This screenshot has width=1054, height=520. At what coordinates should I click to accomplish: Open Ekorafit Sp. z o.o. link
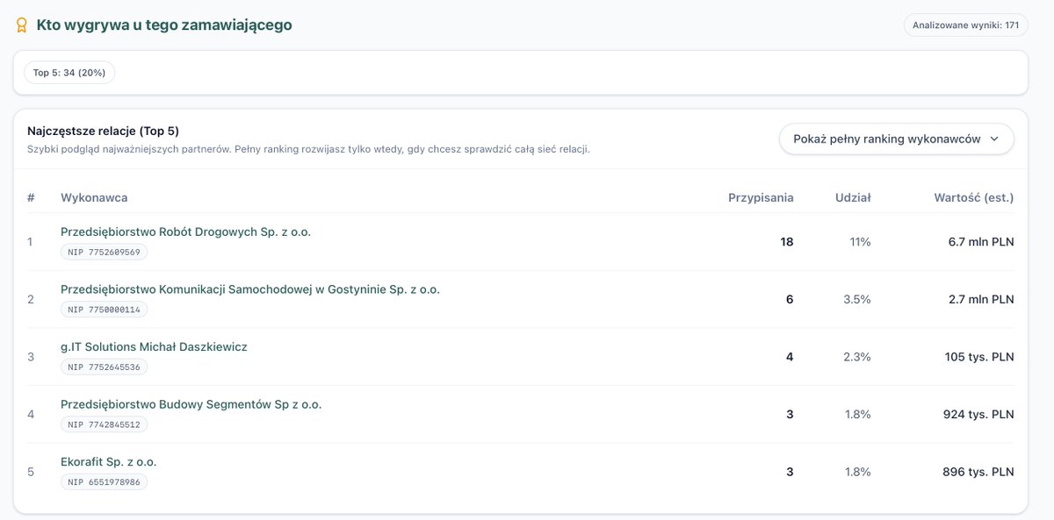[108, 462]
